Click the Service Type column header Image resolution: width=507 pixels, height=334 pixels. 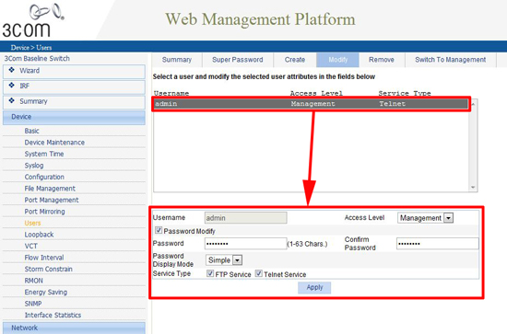point(405,93)
